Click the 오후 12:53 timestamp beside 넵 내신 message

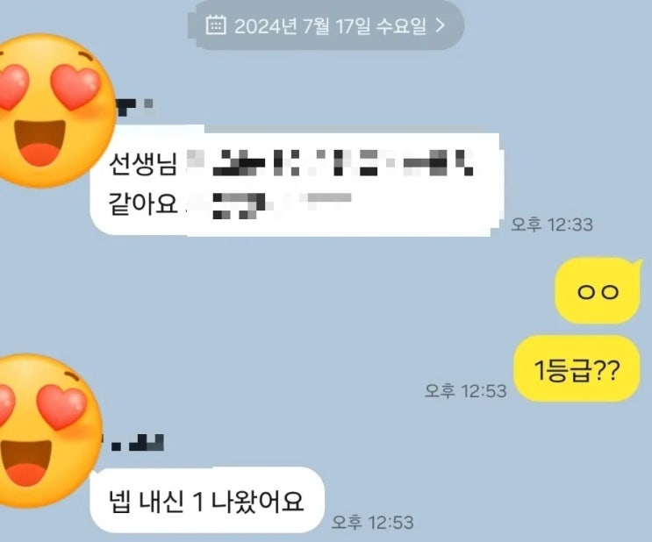click(373, 523)
